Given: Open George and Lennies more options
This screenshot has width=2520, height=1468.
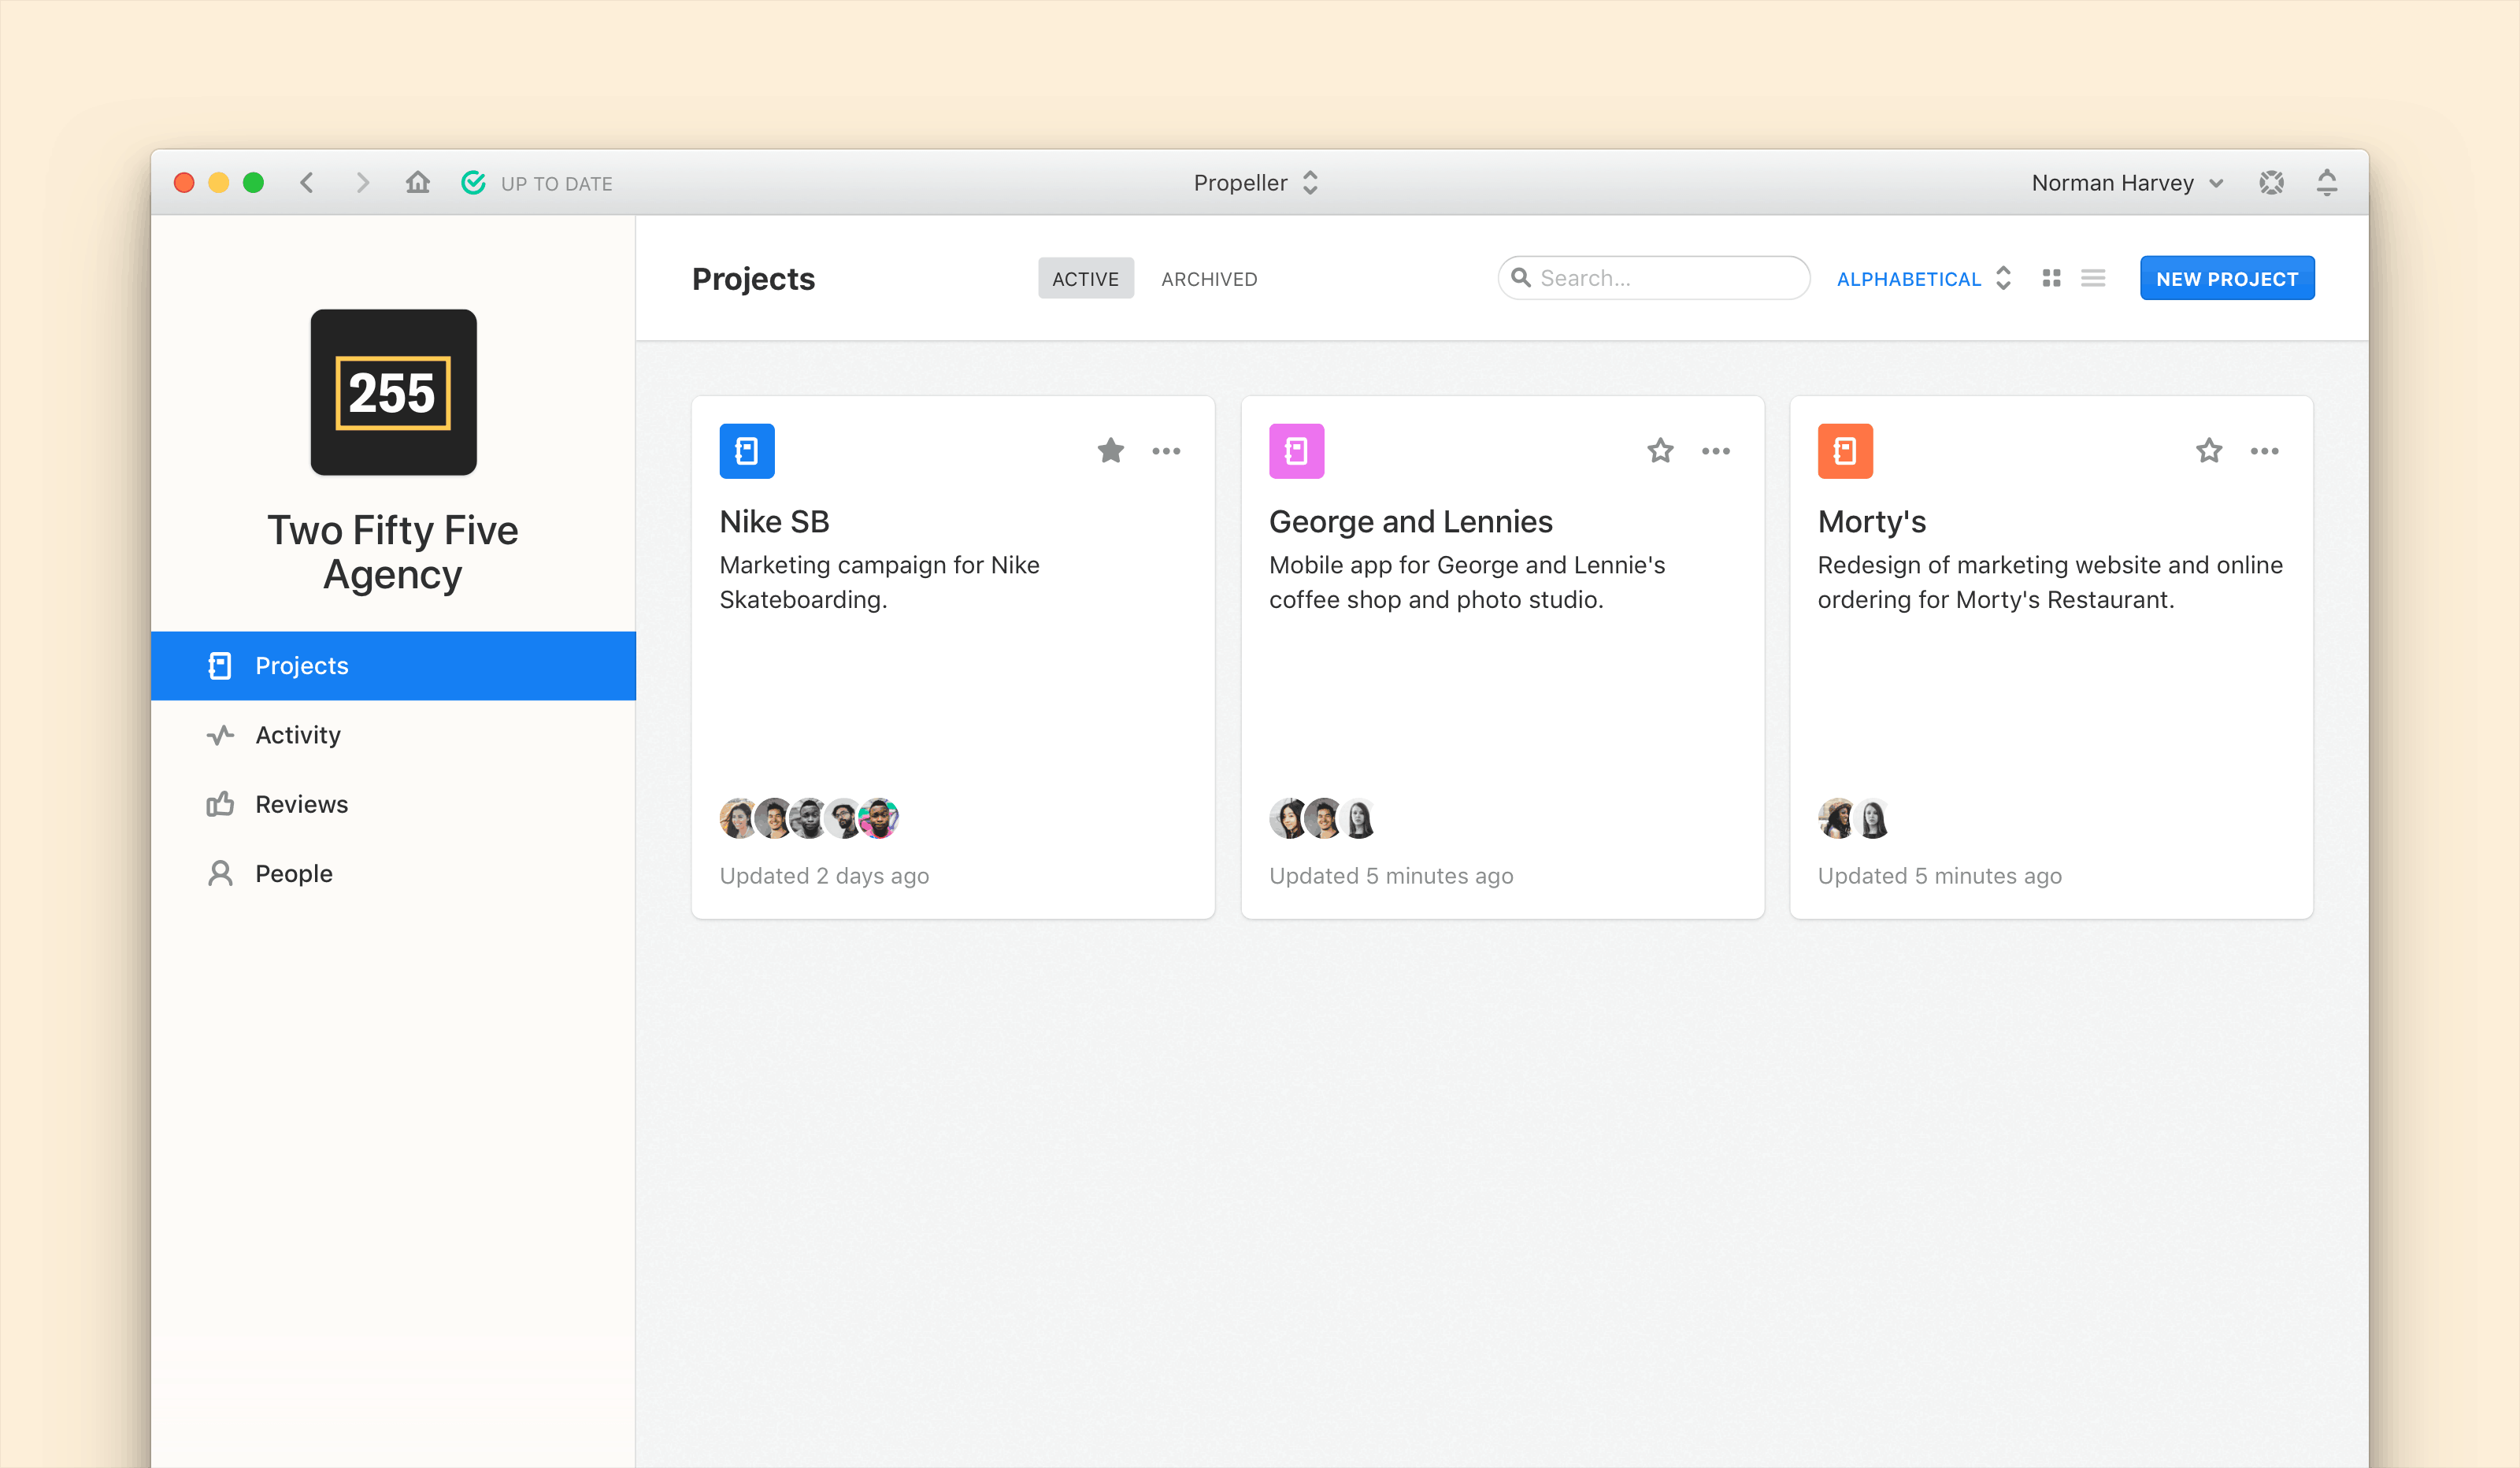Looking at the screenshot, I should [1716, 451].
